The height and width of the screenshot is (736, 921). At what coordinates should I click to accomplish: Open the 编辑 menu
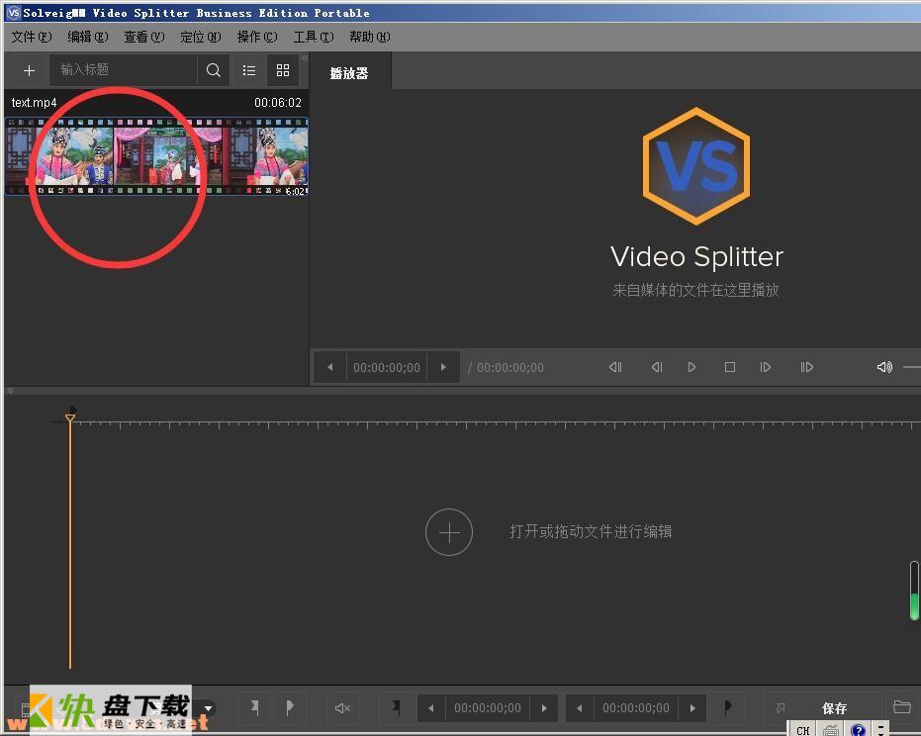point(87,37)
